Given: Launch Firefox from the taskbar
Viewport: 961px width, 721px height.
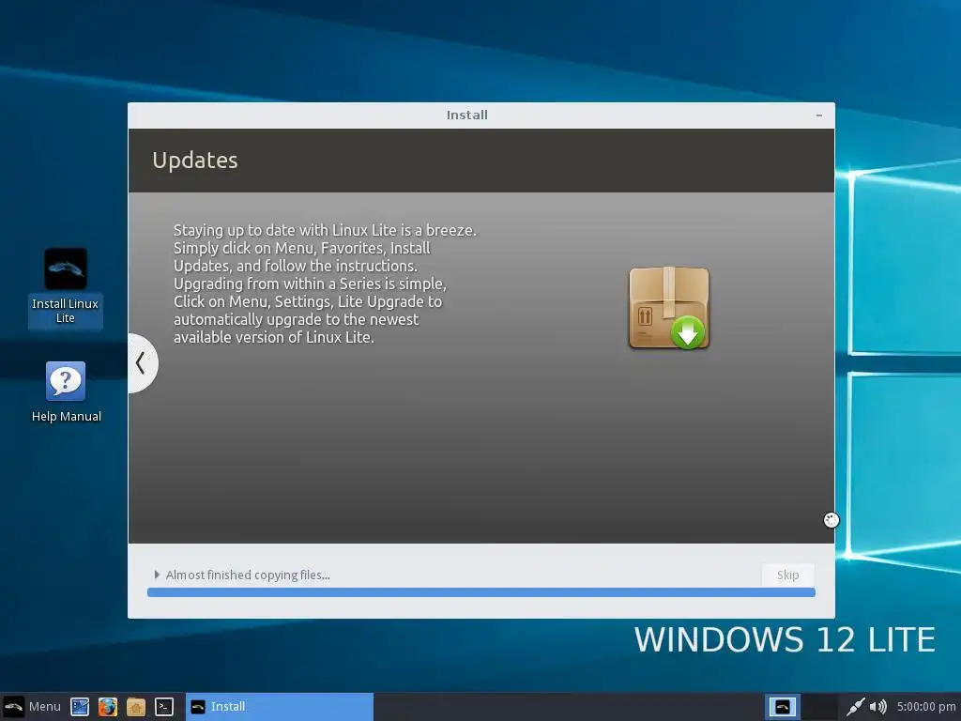Looking at the screenshot, I should point(108,706).
